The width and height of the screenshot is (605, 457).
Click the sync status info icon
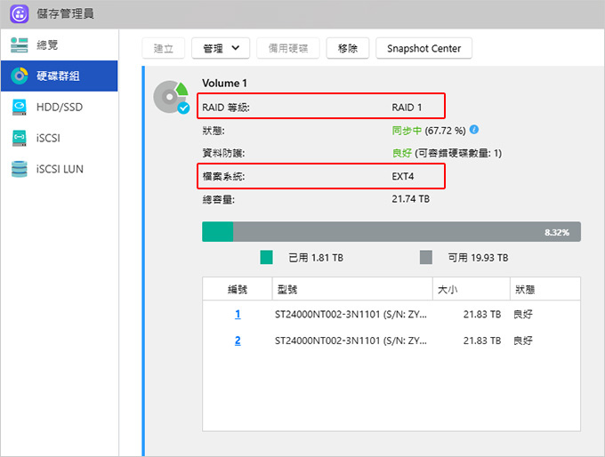coord(474,130)
